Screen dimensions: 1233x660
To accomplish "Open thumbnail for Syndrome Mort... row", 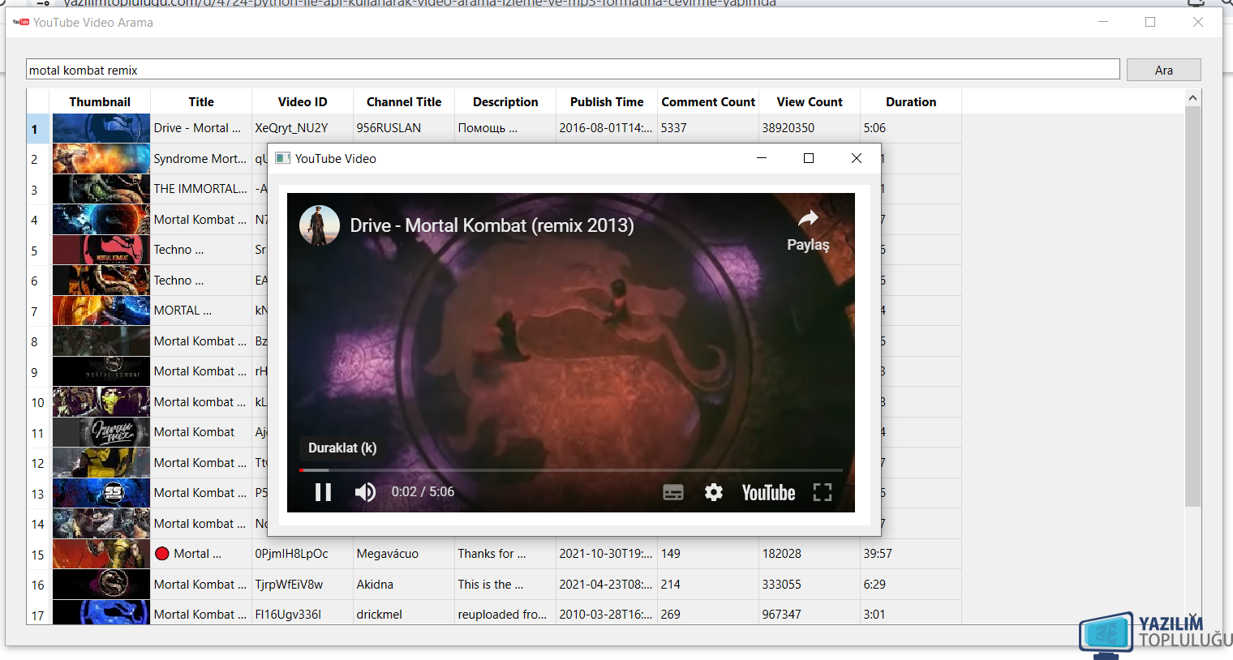I will [x=101, y=159].
